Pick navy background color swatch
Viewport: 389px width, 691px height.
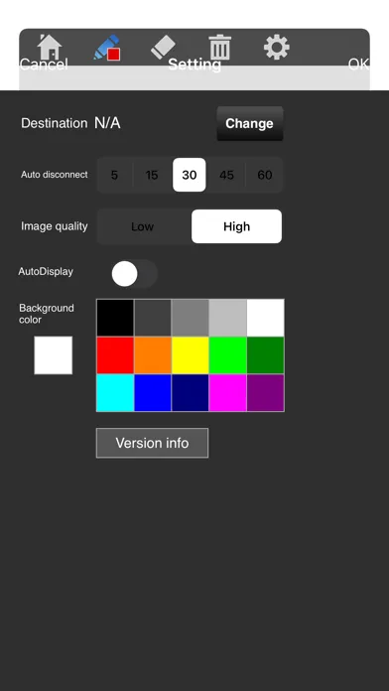tap(190, 392)
